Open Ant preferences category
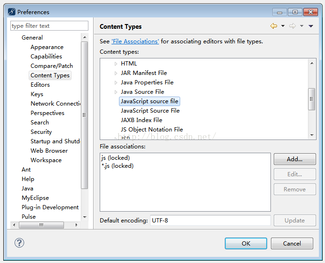325x263 pixels. 26,170
